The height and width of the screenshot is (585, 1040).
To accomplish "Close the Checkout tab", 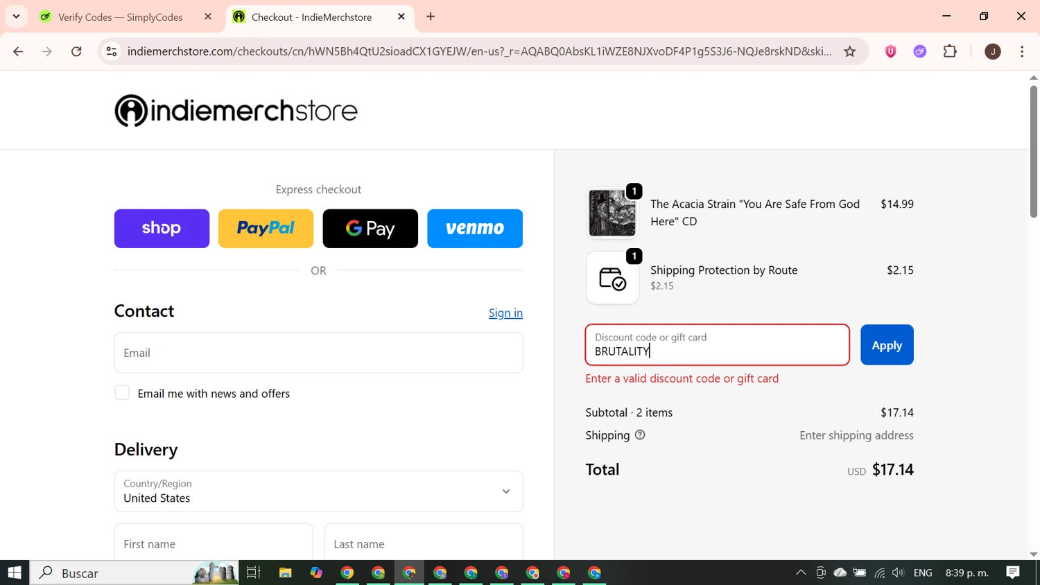I will [401, 17].
